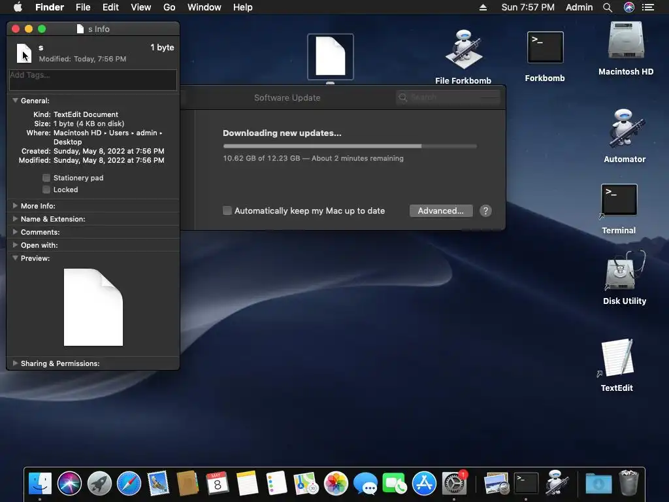Image resolution: width=669 pixels, height=502 pixels.
Task: Open Trash in the Dock
Action: [628, 484]
